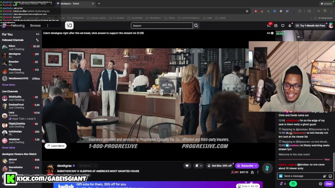The height and width of the screenshot is (188, 335).
Task: Open the three-dot menu beside Browse
Action: point(47,26)
